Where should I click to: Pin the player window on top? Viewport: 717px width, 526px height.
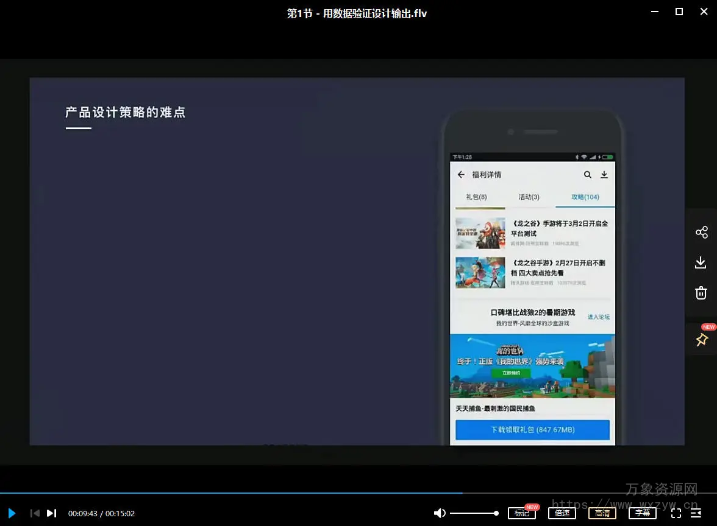[701, 340]
